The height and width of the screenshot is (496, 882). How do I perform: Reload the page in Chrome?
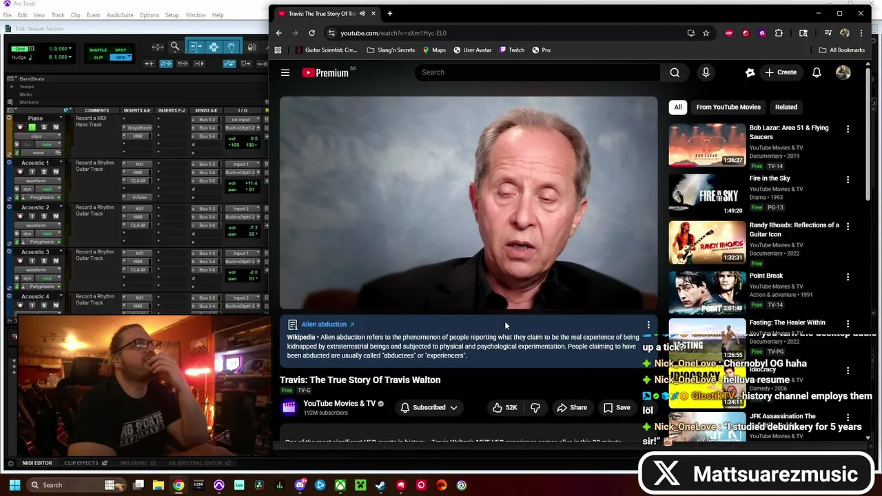(311, 33)
